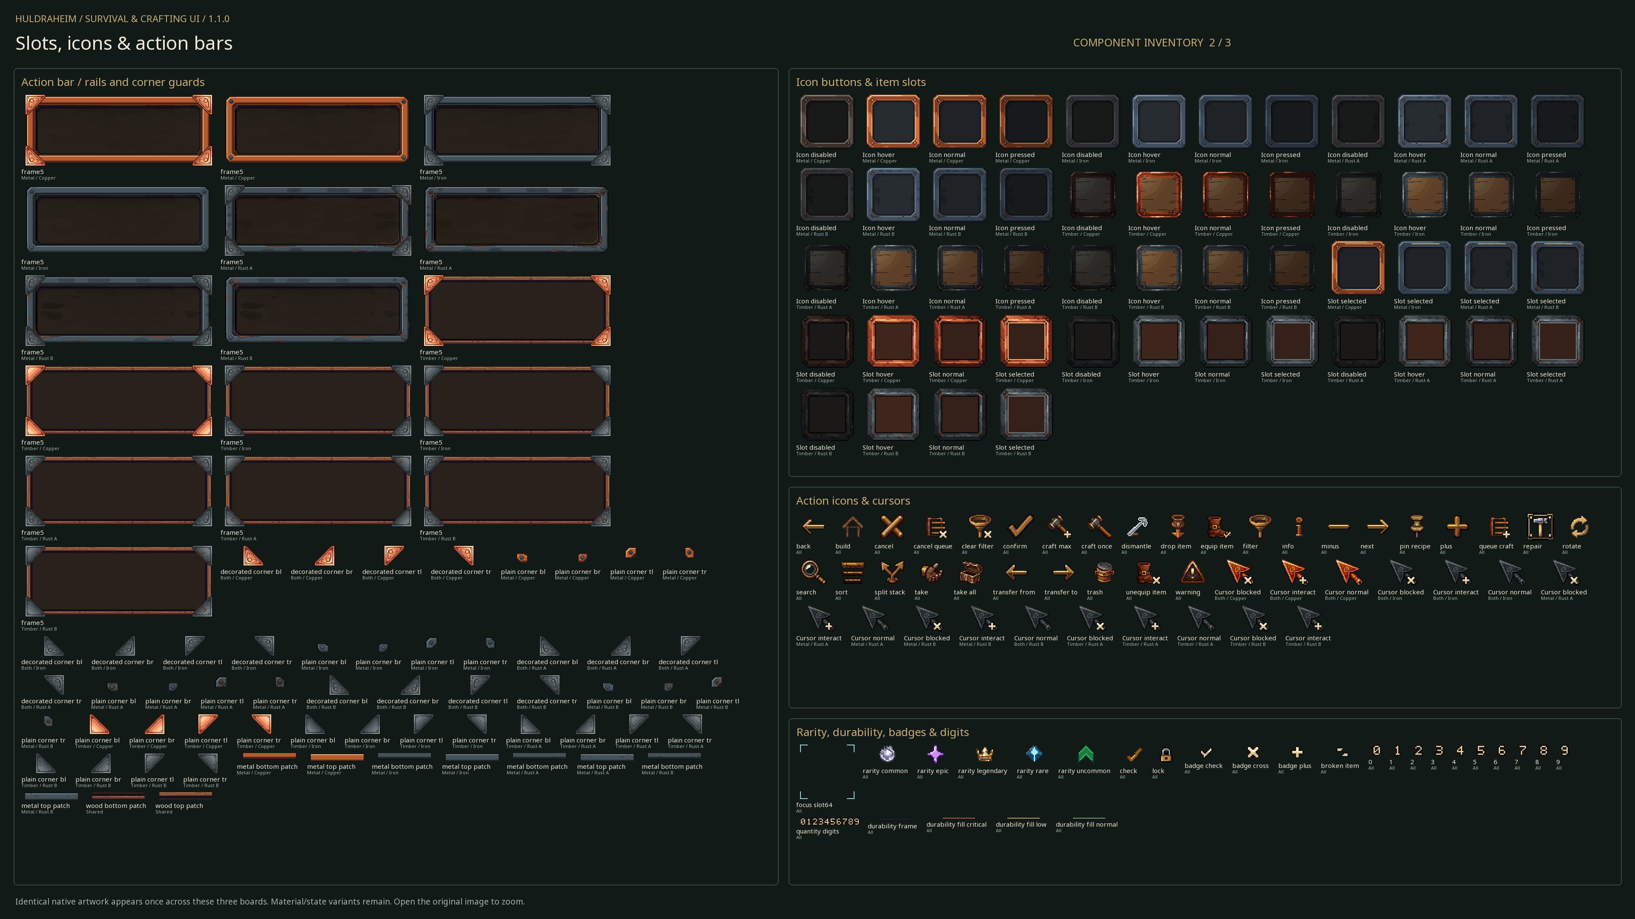Click the rotate arrows icon
Image resolution: width=1635 pixels, height=919 pixels.
1579,526
